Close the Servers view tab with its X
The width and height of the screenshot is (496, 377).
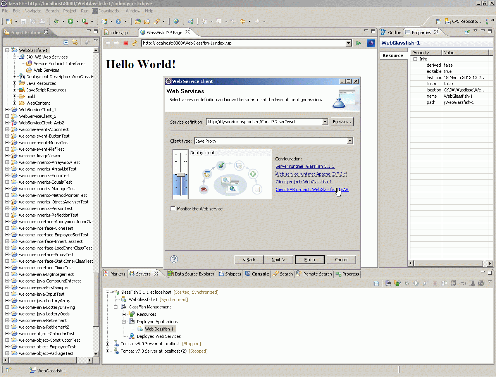click(x=156, y=274)
